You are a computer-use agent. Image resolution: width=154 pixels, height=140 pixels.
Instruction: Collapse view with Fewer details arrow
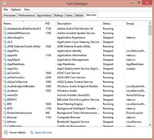tap(6, 132)
